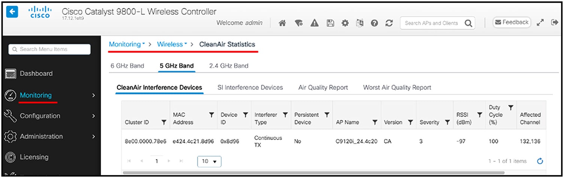Image resolution: width=564 pixels, height=178 pixels.
Task: Go to first page of table
Action: click(x=129, y=161)
